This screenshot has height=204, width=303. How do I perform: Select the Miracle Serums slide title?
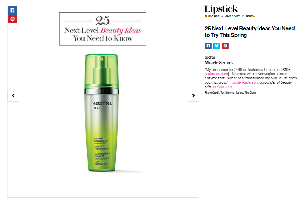tap(219, 63)
